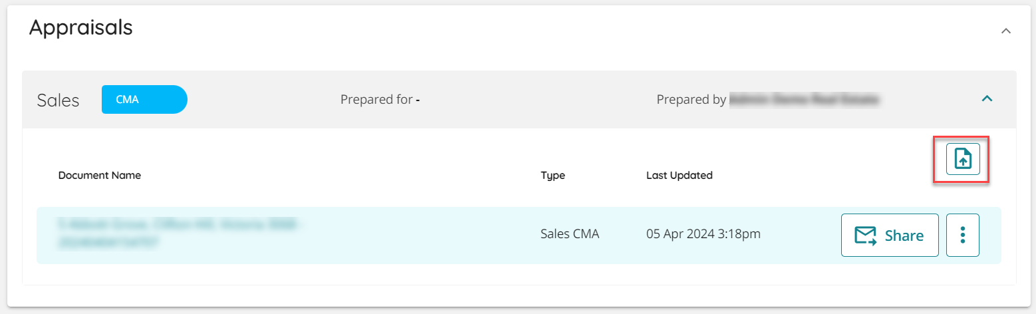Open the blurred document name link
Screen dimensions: 1036x314
point(181,234)
